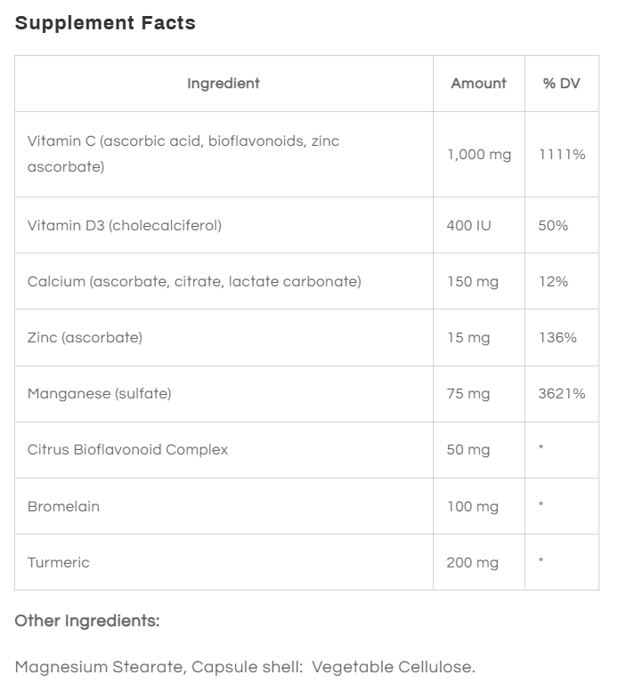Screen dimensions: 634x691
Task: Click the Amount column header
Action: (x=478, y=84)
